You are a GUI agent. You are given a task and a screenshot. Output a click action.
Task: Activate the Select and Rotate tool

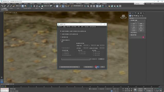coord(37,6)
